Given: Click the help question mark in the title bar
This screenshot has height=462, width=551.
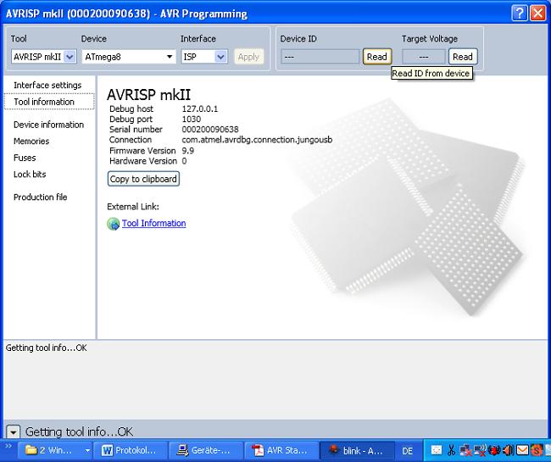Looking at the screenshot, I should coord(520,14).
